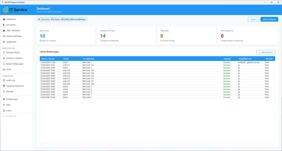
Task: Select row dated 12.05.2026 10:33
Action: (x=157, y=65)
